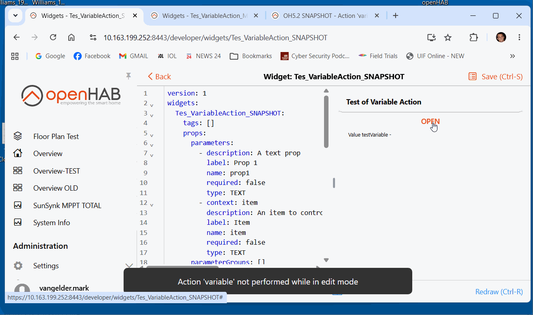Install the openHAB page as an app
Screen dimensions: 533x315
pyautogui.click(x=431, y=37)
